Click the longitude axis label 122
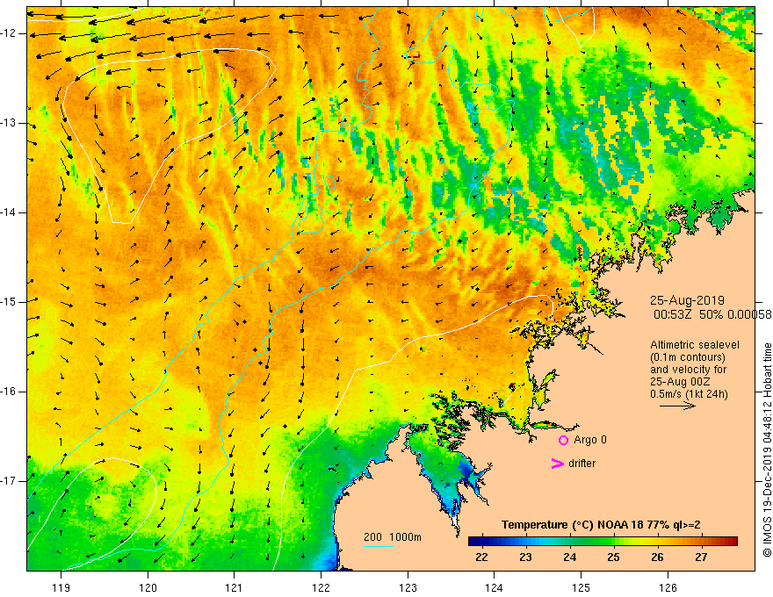 point(321,587)
